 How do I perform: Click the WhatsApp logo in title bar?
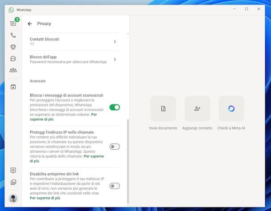11,10
